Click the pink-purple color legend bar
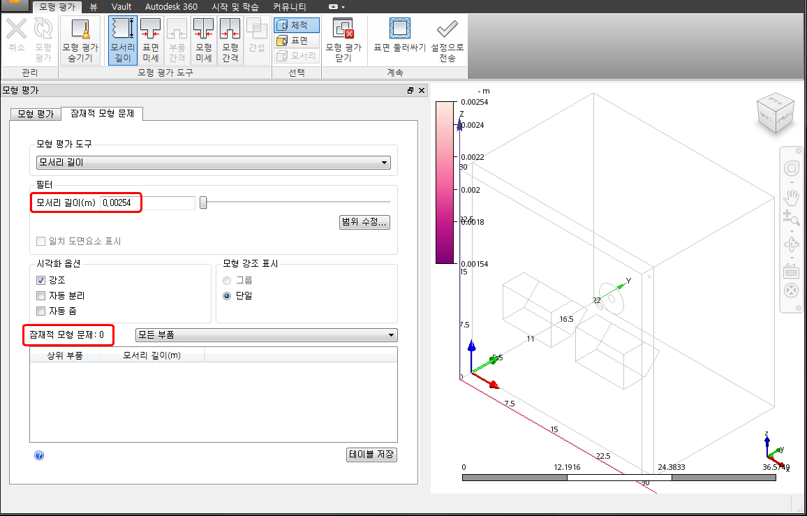 click(x=445, y=183)
